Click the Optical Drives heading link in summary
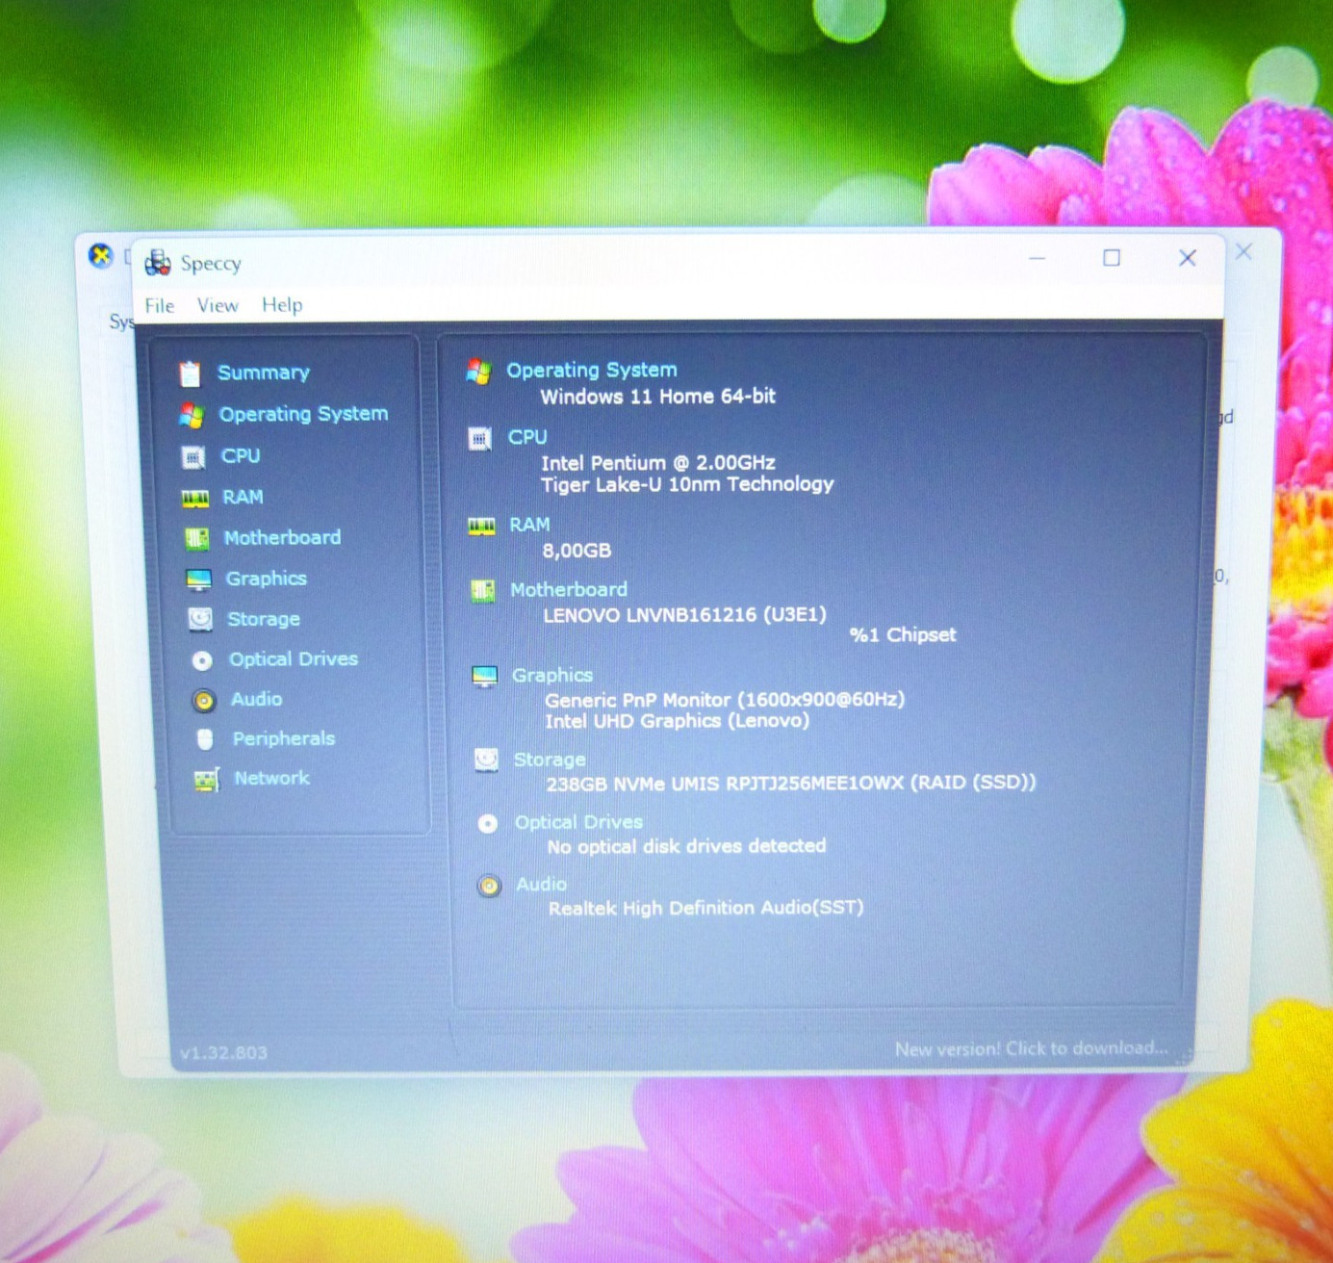The width and height of the screenshot is (1333, 1263). (578, 822)
